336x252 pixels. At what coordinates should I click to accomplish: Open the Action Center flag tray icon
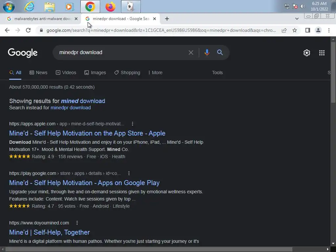point(295,6)
